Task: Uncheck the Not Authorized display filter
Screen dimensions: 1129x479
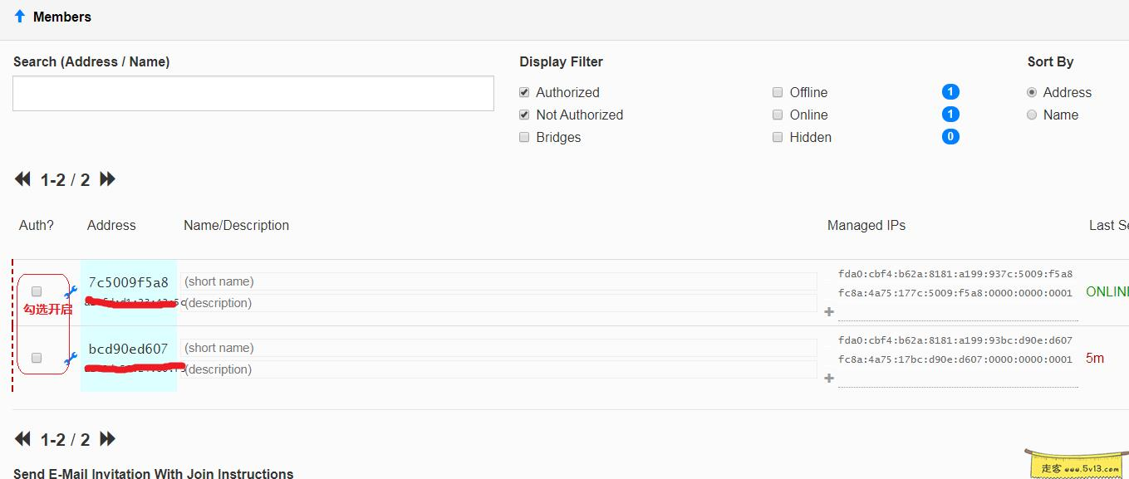Action: tap(524, 115)
